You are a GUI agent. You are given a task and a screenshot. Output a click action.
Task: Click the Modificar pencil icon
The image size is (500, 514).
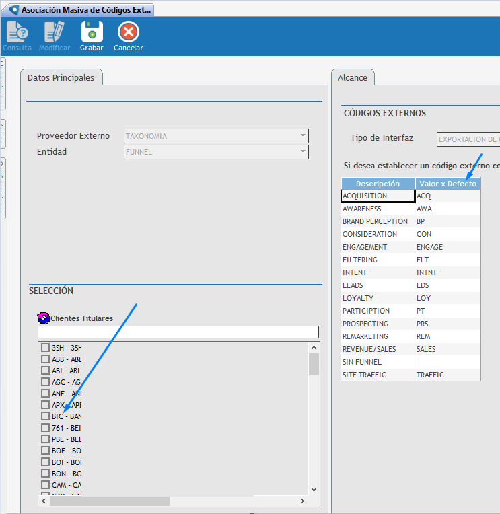(55, 32)
